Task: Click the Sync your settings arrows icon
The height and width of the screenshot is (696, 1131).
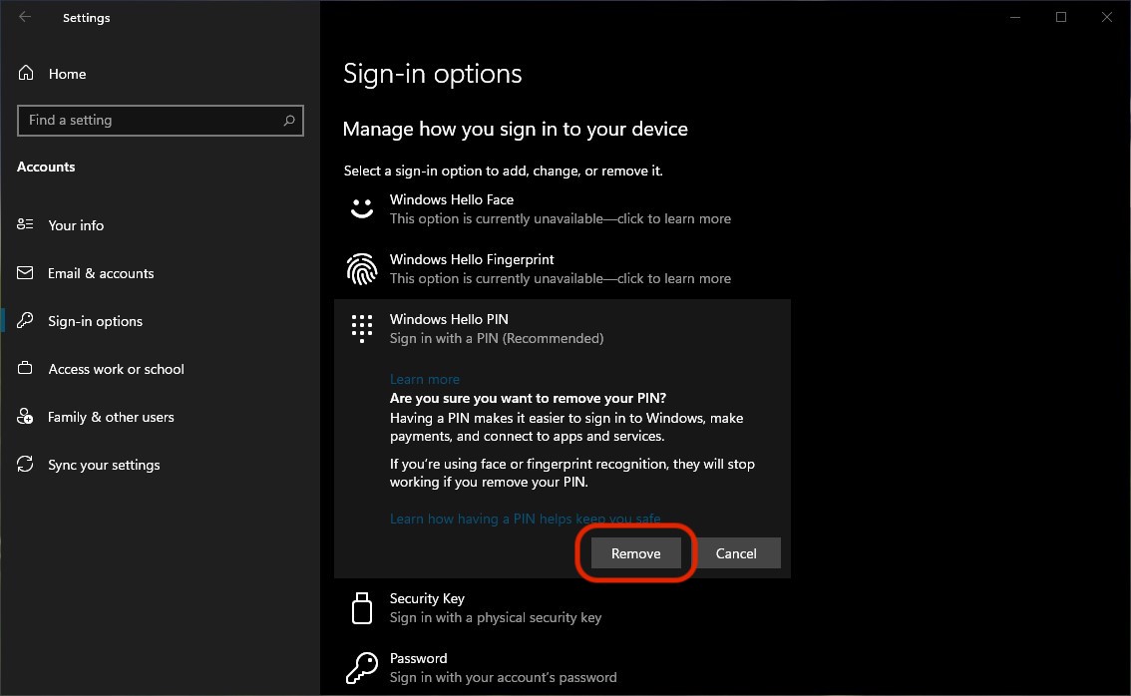Action: 25,464
